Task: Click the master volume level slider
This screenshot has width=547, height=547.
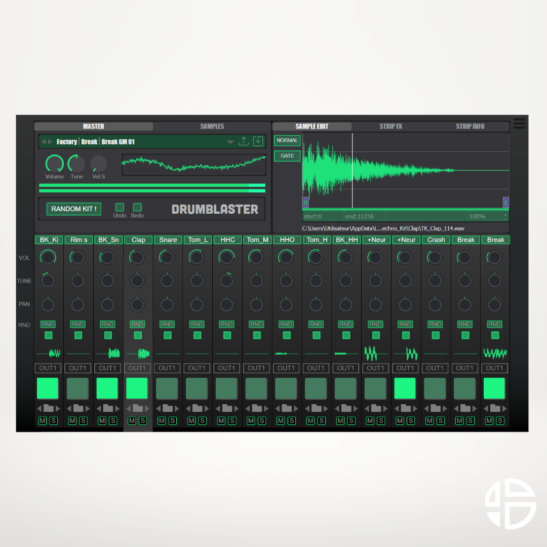Action: coord(152,187)
